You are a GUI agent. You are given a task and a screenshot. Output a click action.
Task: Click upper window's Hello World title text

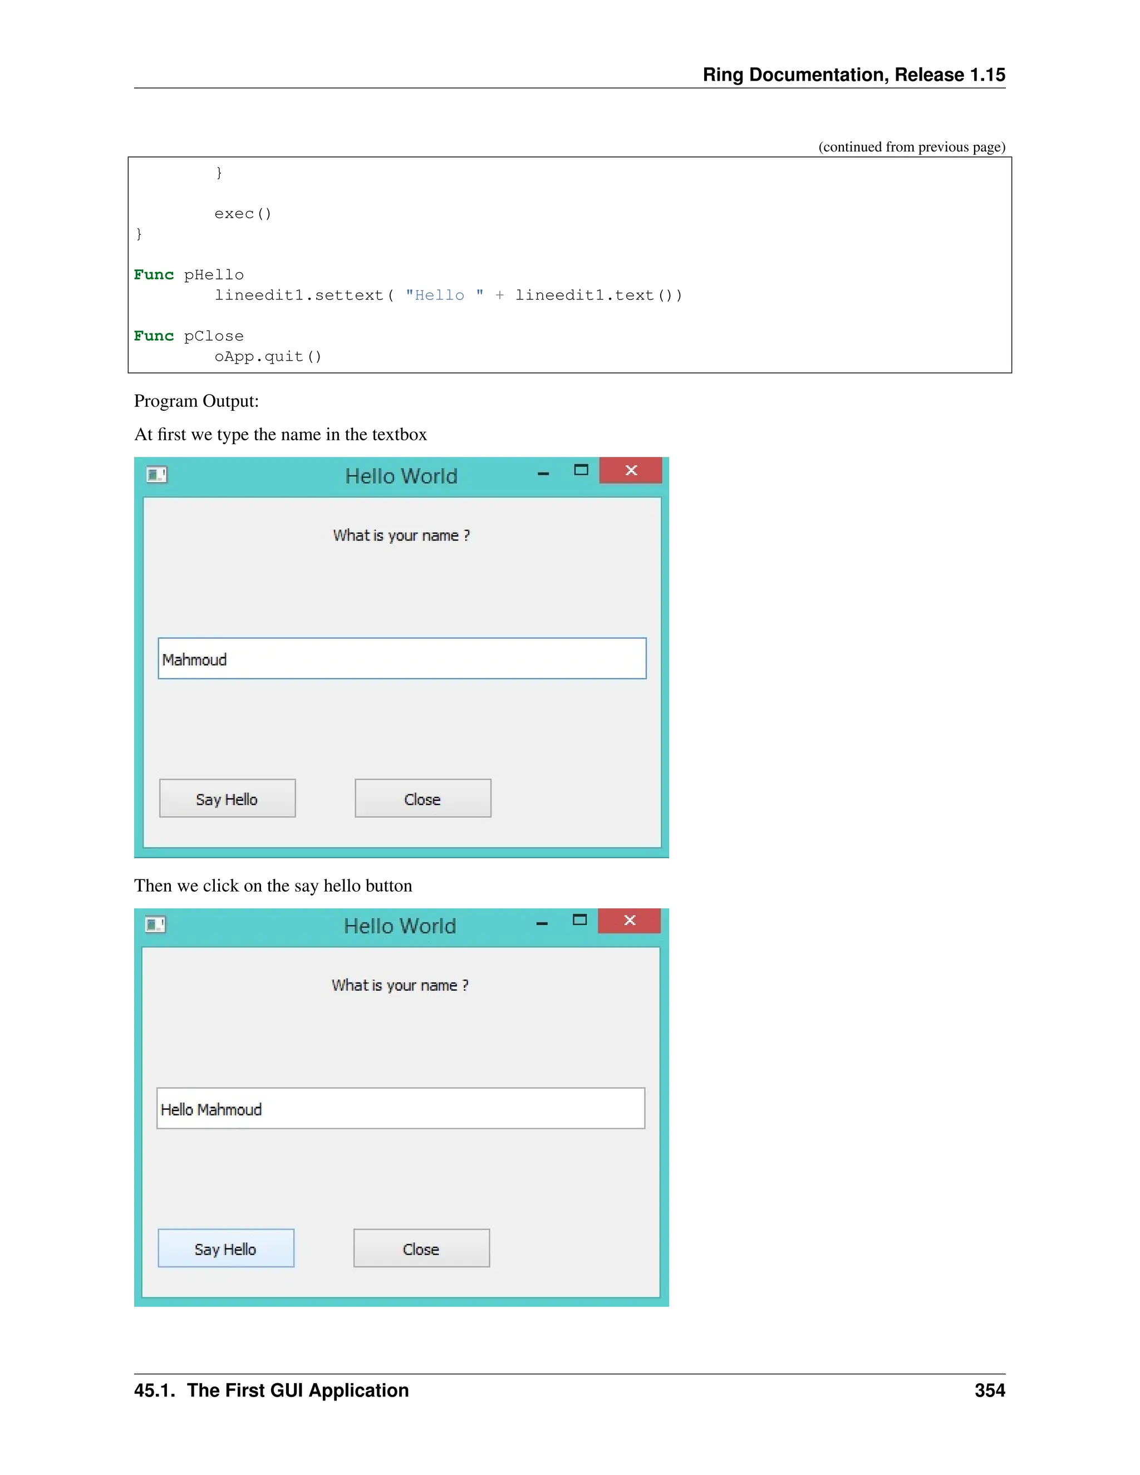(x=401, y=476)
